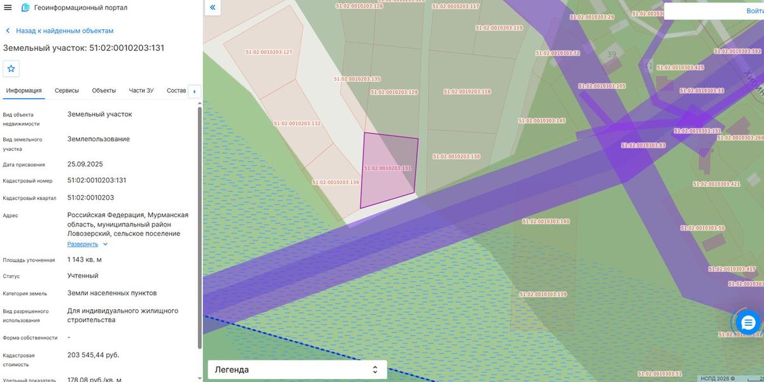Click parcel label 51:02:0010303:421 on the map
Viewport: 764px width, 382px height.
pos(716,184)
